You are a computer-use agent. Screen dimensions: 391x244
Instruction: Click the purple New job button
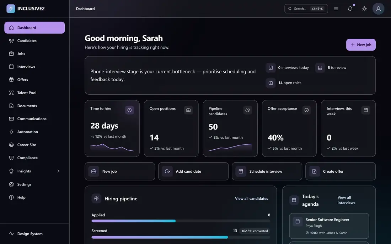pos(360,45)
